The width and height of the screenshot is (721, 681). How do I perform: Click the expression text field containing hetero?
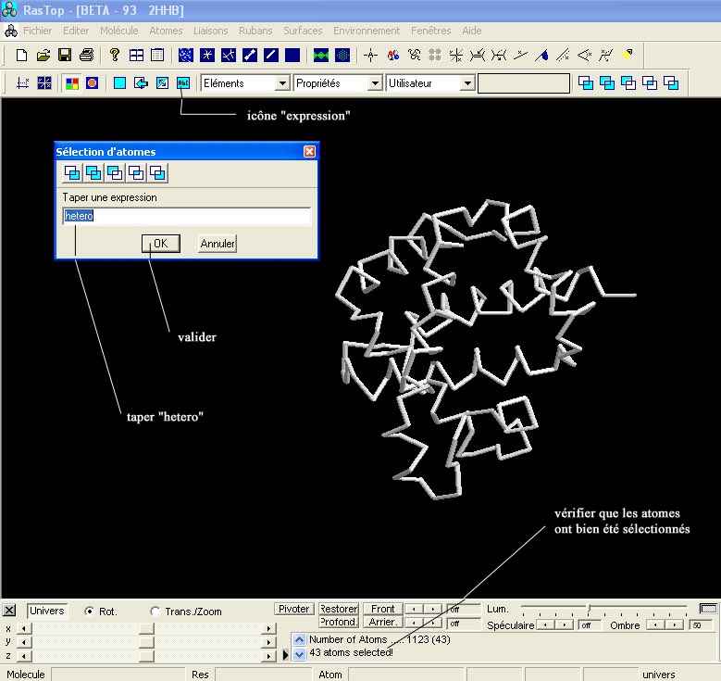[x=186, y=216]
